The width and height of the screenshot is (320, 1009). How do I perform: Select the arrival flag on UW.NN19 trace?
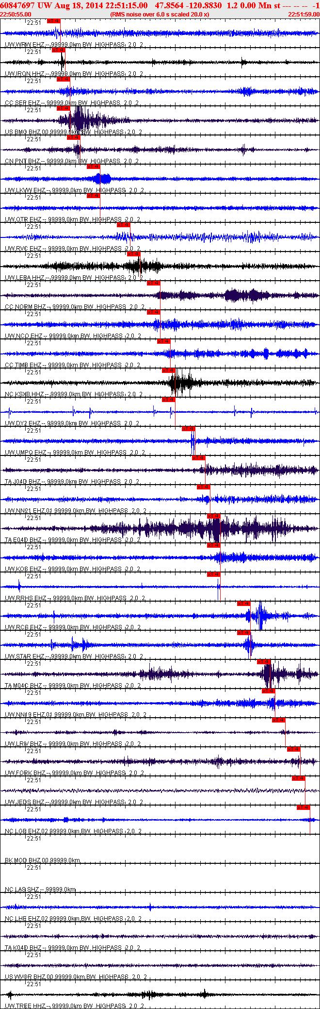[x=268, y=691]
